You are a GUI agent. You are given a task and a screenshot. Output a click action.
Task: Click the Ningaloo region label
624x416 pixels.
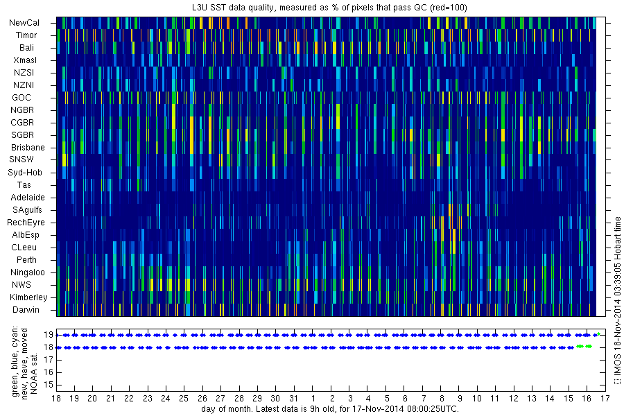click(x=28, y=272)
